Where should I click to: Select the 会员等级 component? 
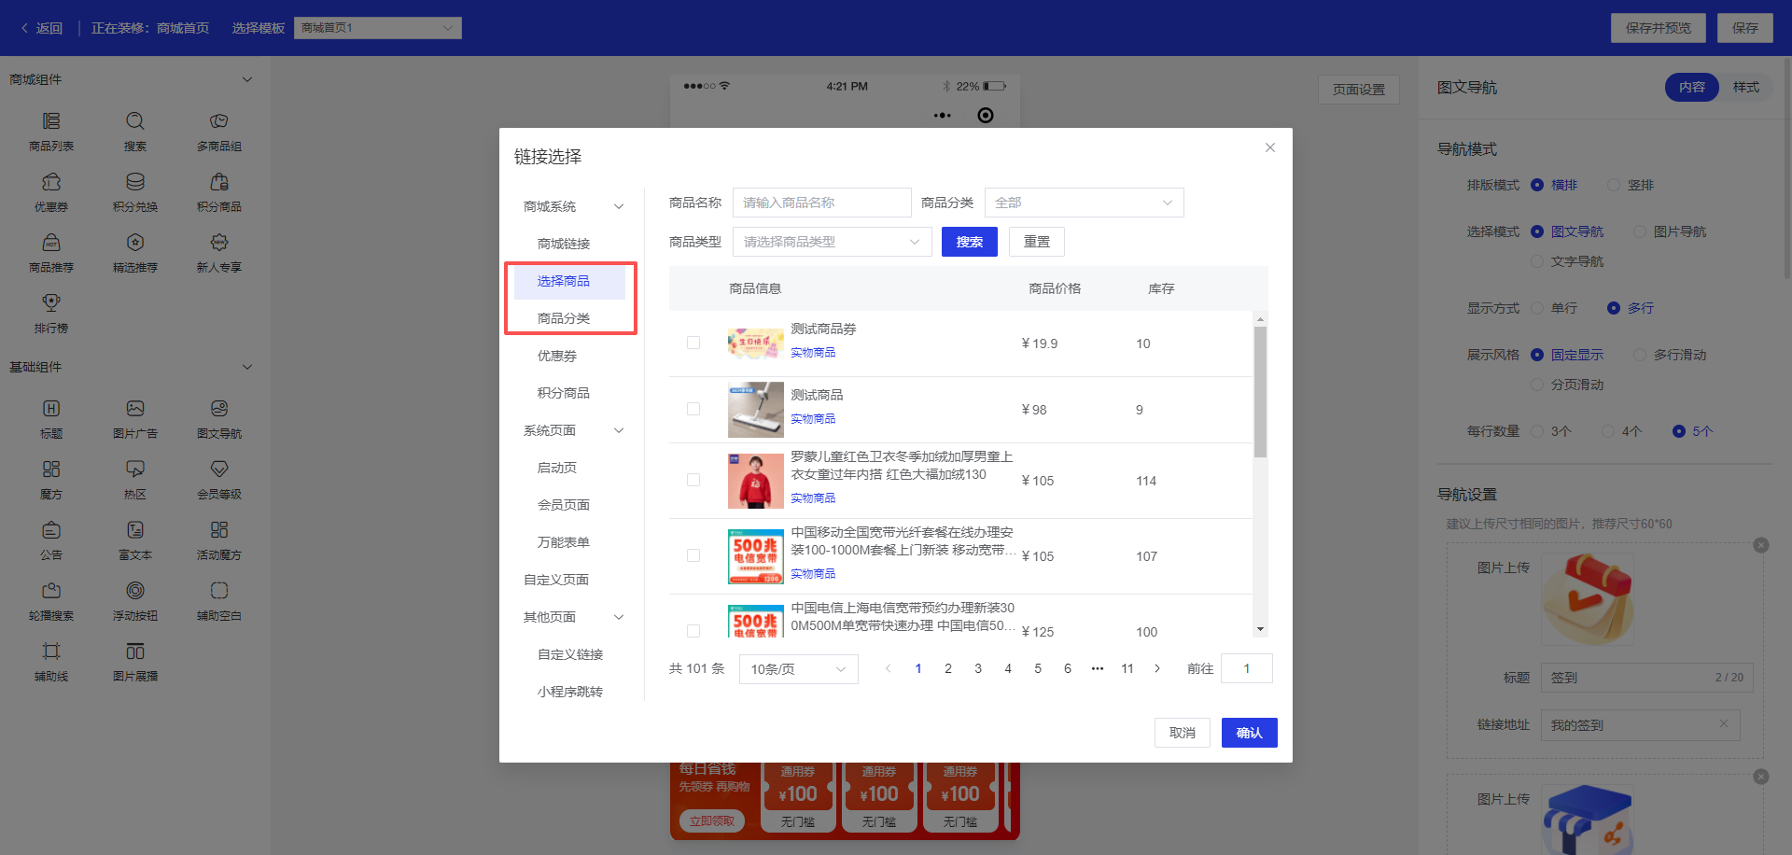point(219,476)
